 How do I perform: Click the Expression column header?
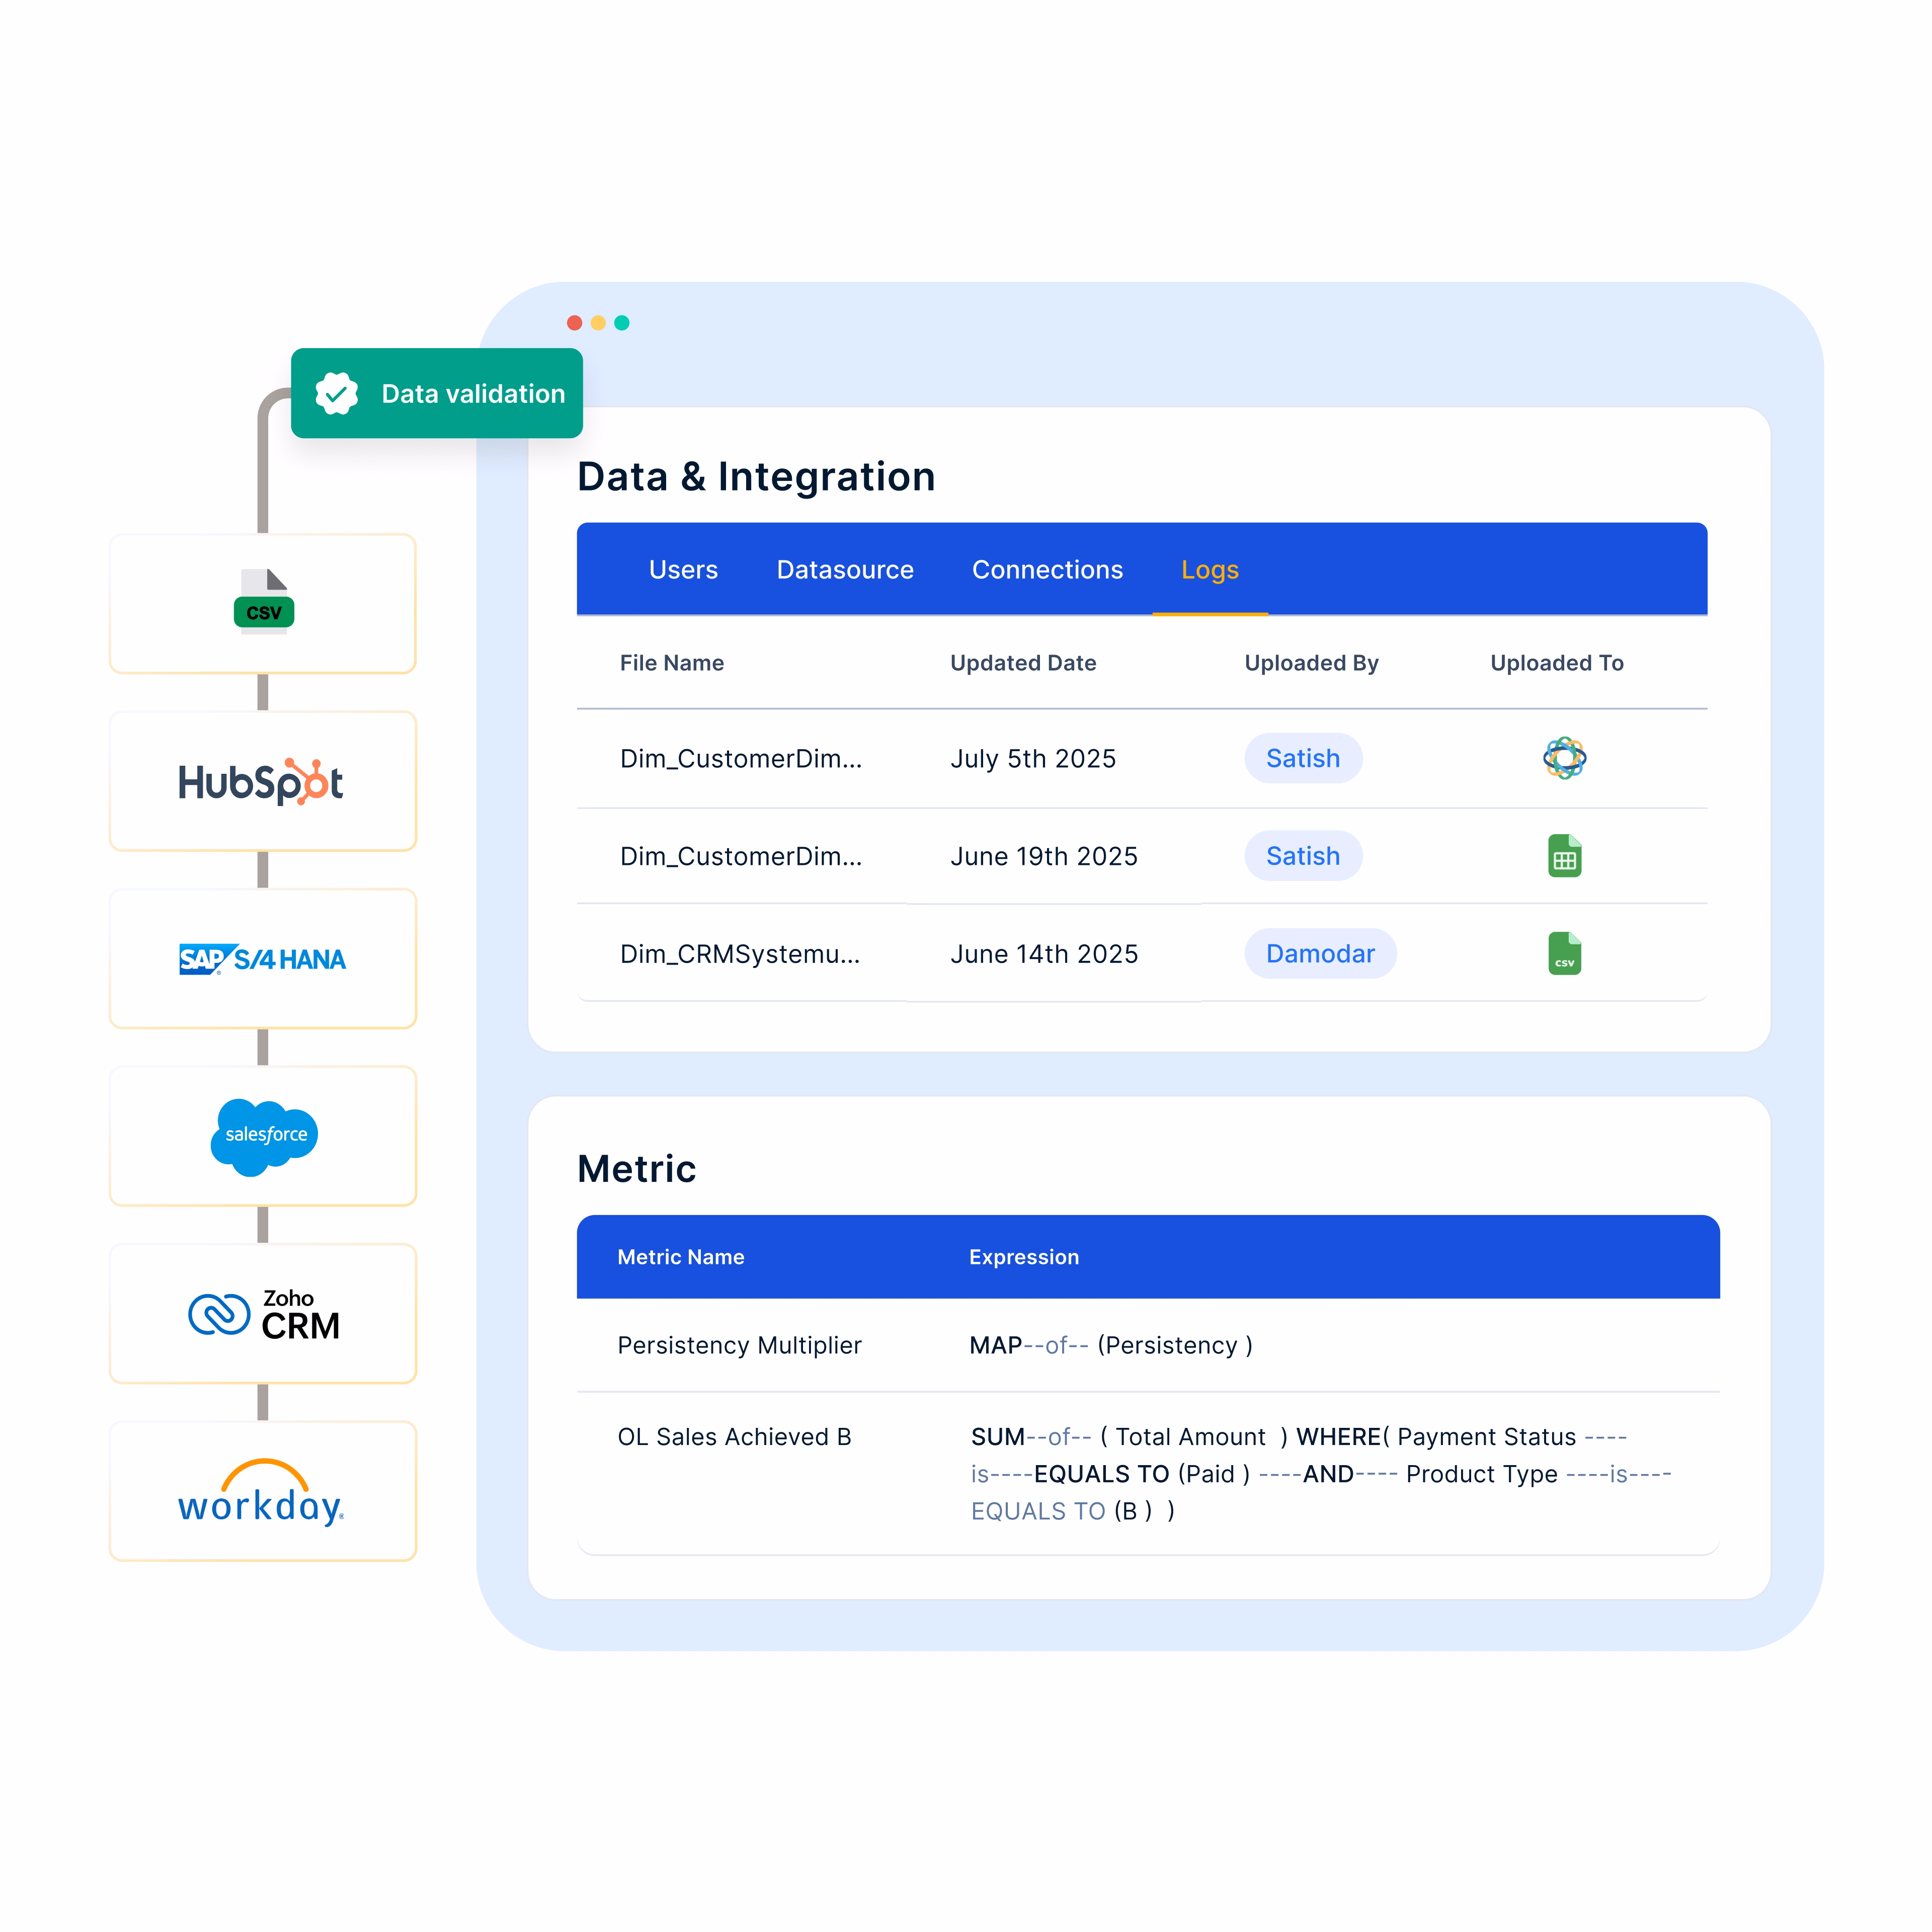(1023, 1257)
